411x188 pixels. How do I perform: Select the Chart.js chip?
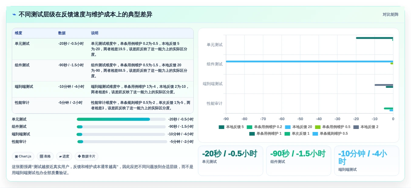(23, 156)
